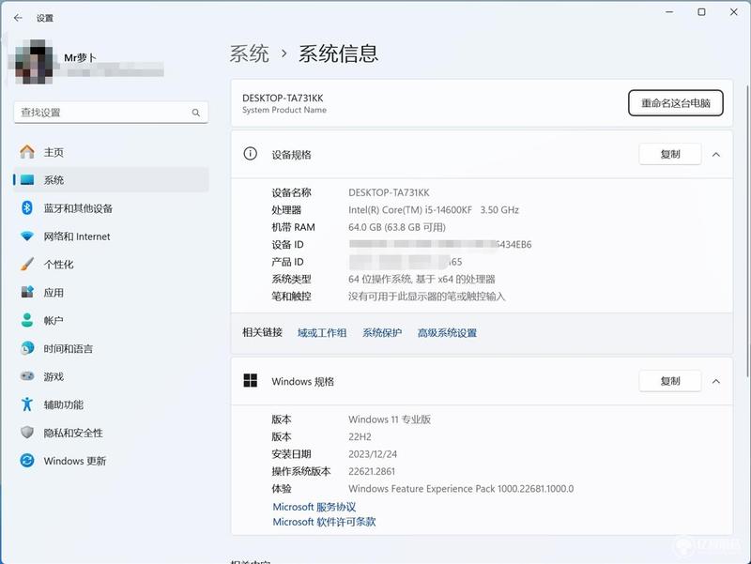
Task: Open 高级系统设置 link
Action: tap(447, 333)
